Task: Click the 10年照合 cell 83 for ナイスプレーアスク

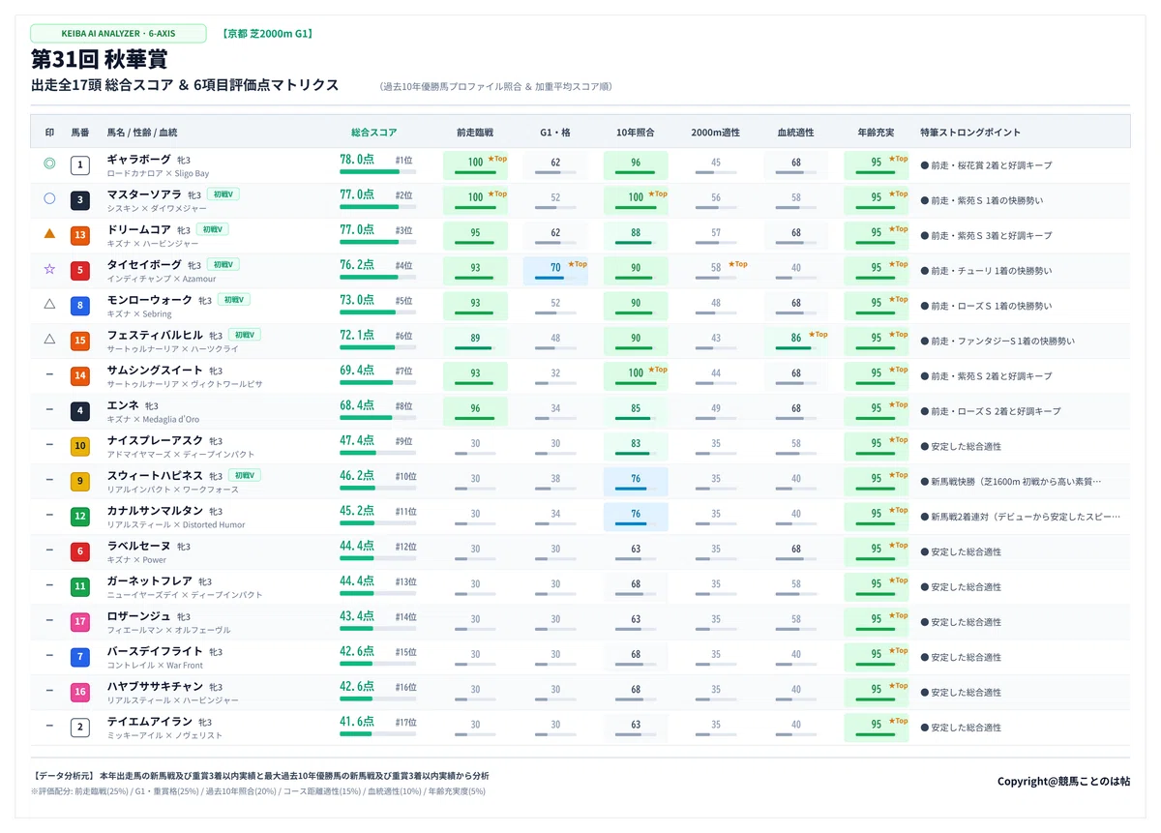Action: point(636,446)
